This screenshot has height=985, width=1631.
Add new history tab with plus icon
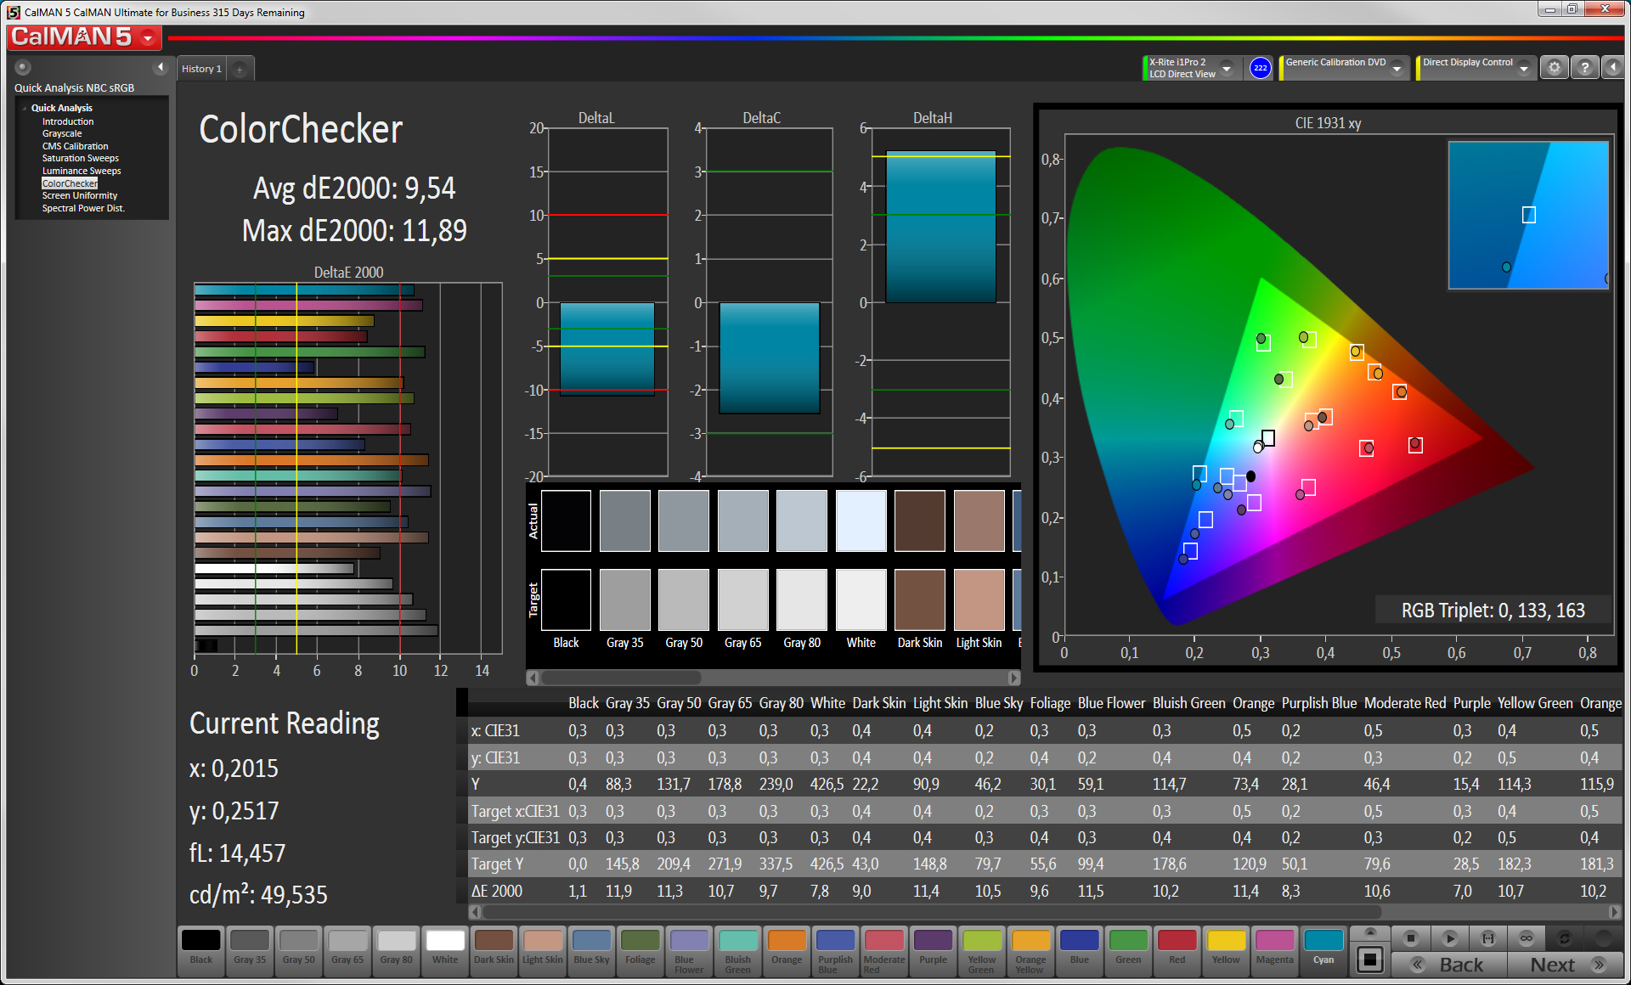[x=240, y=70]
